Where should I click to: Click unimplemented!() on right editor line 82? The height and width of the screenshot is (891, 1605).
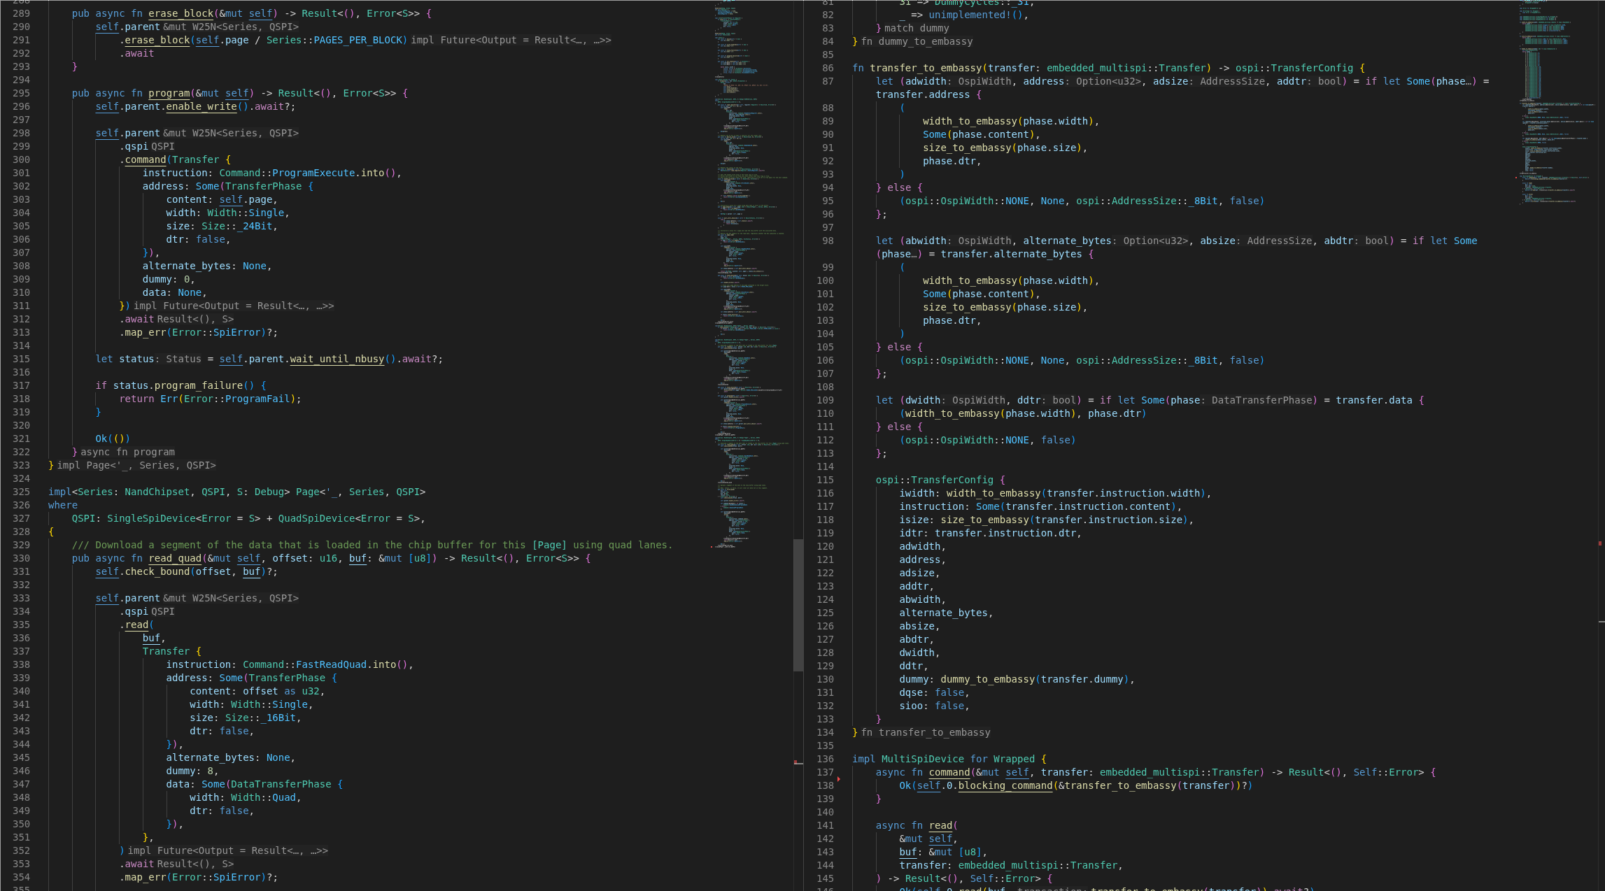[x=976, y=15]
